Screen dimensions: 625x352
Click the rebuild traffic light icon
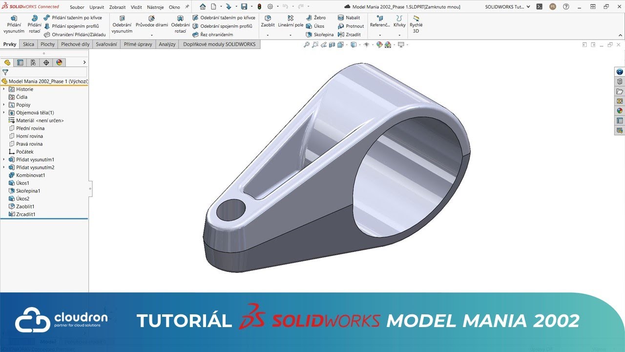(259, 7)
